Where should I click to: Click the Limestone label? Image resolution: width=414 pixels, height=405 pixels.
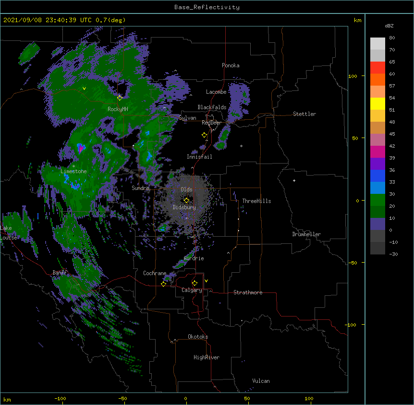[x=73, y=171]
